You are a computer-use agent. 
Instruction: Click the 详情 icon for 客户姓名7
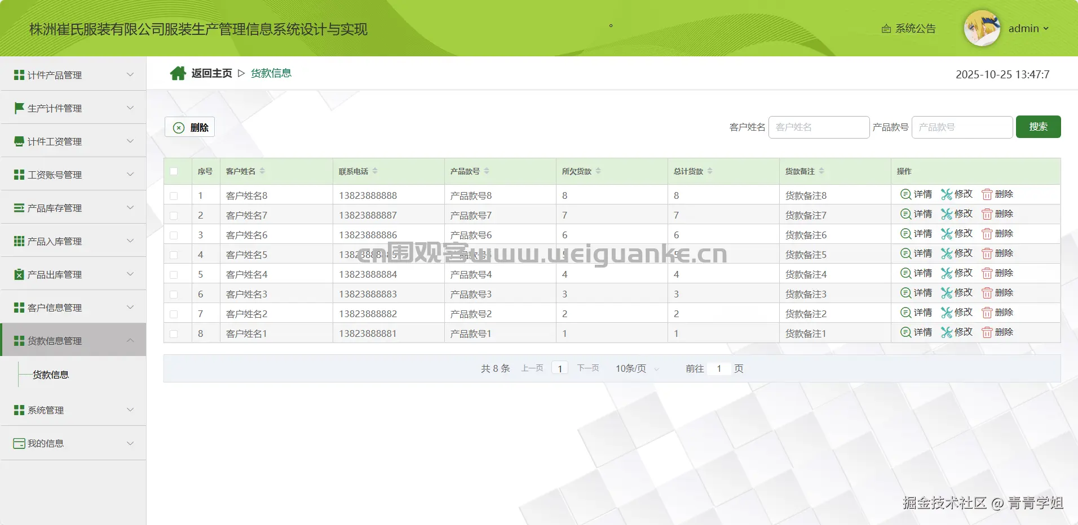(x=905, y=214)
